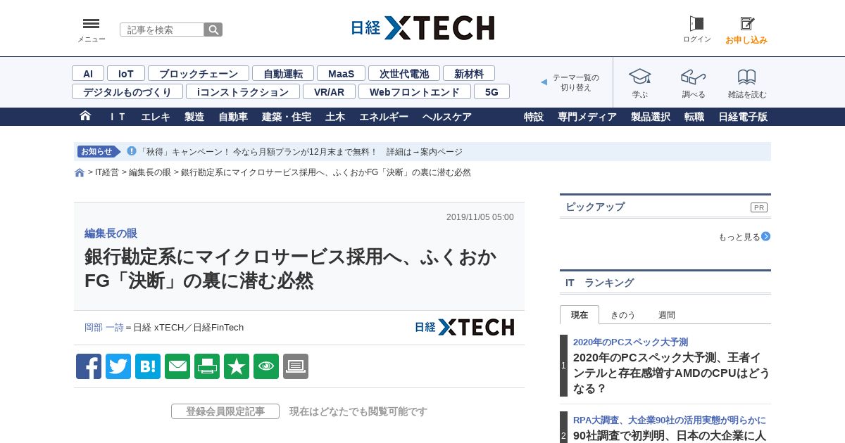This screenshot has height=443, width=845.
Task: Click the green printer icon
Action: 207,366
